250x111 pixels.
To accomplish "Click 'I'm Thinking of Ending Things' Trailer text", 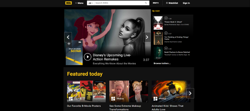I will click(x=176, y=38).
